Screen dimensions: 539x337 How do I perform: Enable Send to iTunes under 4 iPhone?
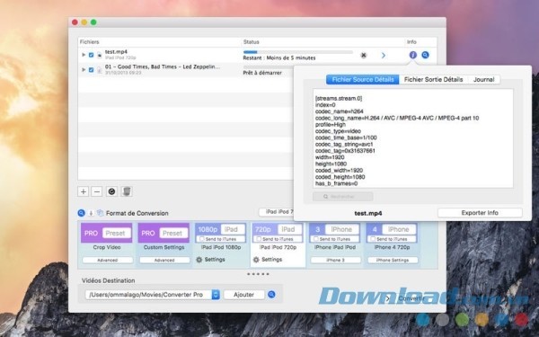[373, 239]
